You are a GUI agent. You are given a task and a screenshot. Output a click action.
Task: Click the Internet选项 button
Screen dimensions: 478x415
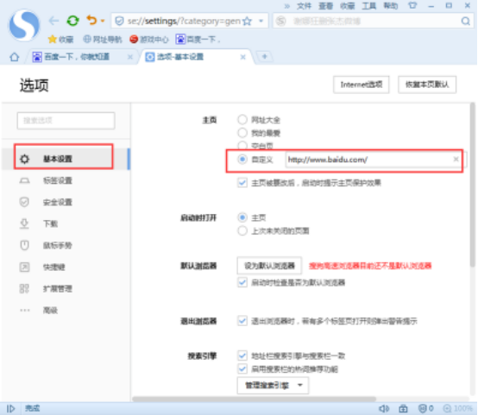point(361,85)
